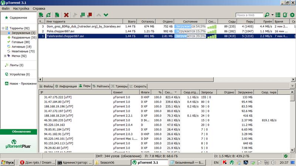Open preferences via the gear icon

point(292,15)
